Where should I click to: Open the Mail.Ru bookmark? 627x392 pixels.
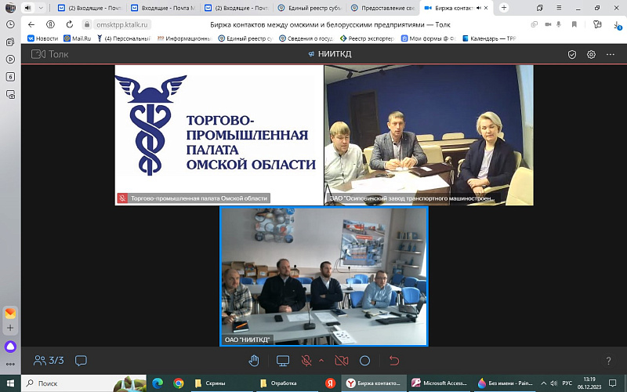tap(77, 38)
